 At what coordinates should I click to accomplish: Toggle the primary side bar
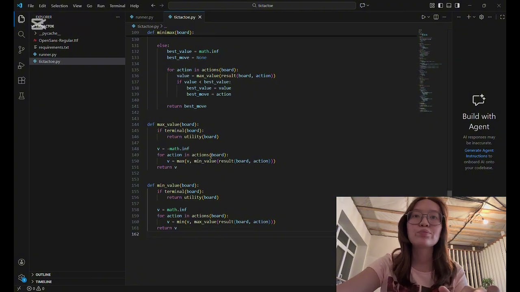pyautogui.click(x=440, y=6)
